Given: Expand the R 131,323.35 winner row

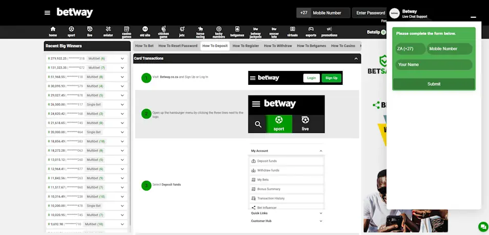Looking at the screenshot, I should click(122, 67).
